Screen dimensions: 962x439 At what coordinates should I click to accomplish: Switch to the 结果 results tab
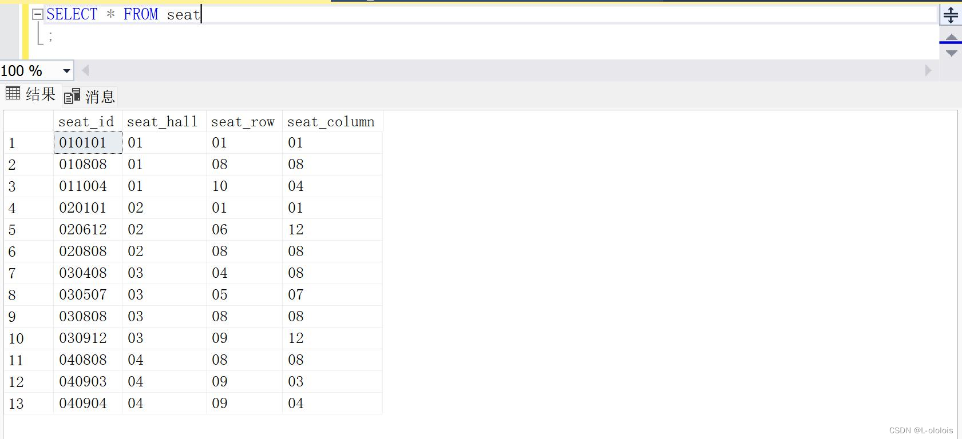[x=30, y=94]
